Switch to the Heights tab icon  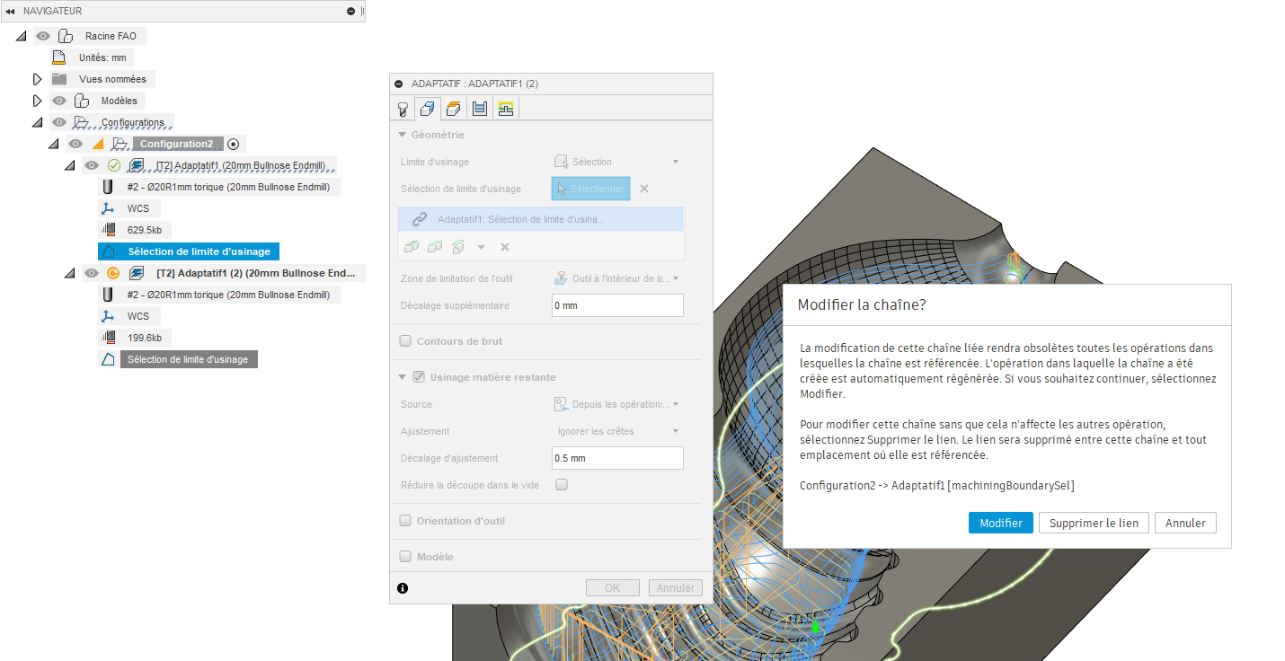click(454, 109)
